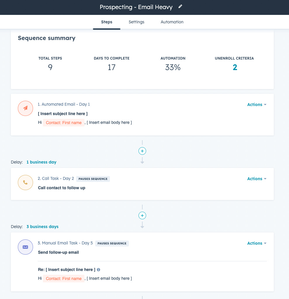
Task: Click the info icon next to the Re: subject
Action: tap(98, 270)
